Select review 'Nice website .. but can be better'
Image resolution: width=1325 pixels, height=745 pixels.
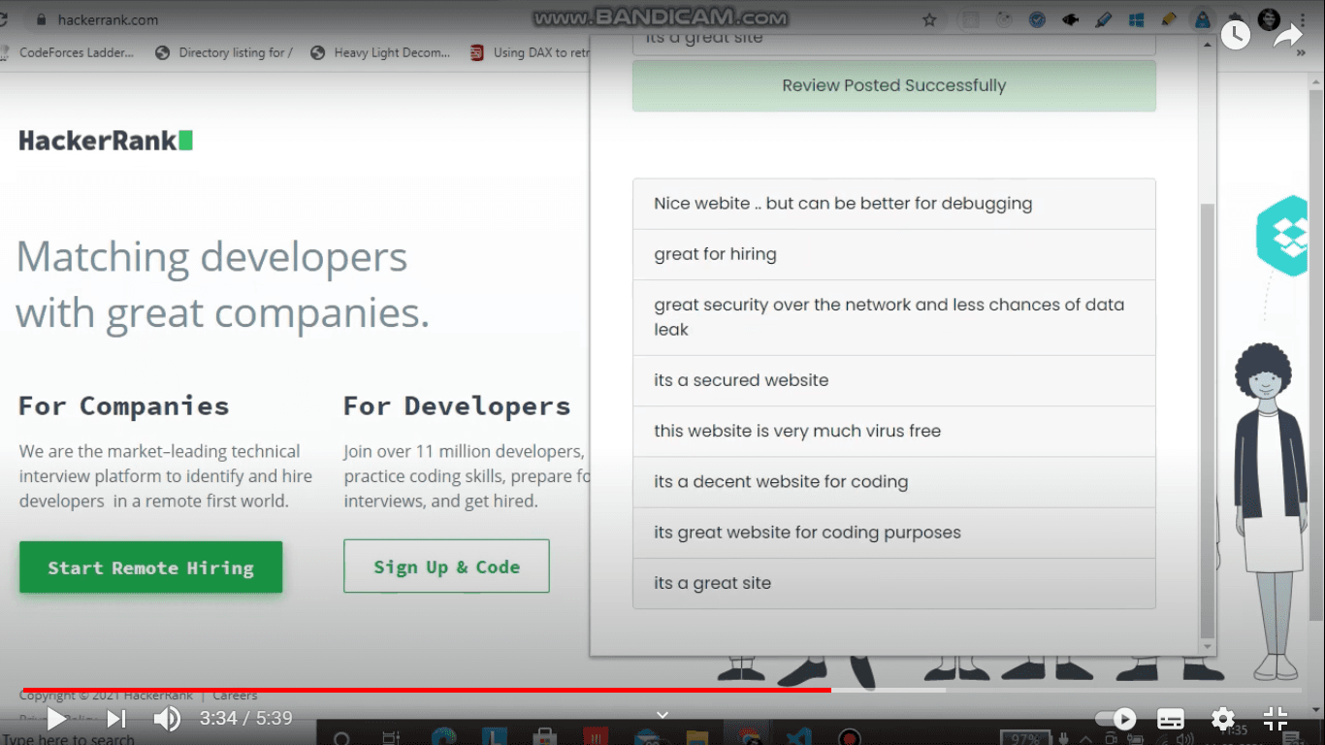(893, 204)
